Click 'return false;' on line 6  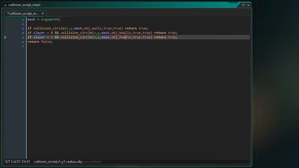coord(40,42)
